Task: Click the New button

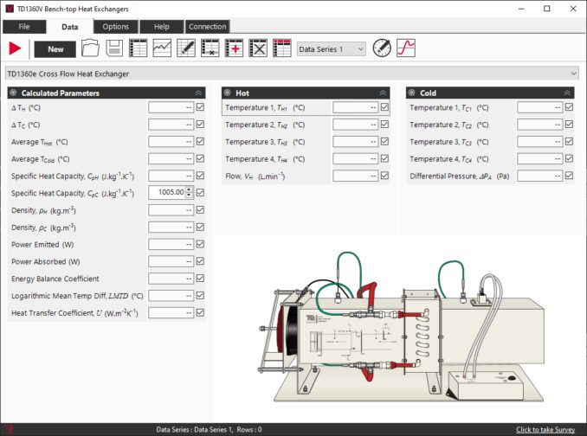Action: coord(55,49)
